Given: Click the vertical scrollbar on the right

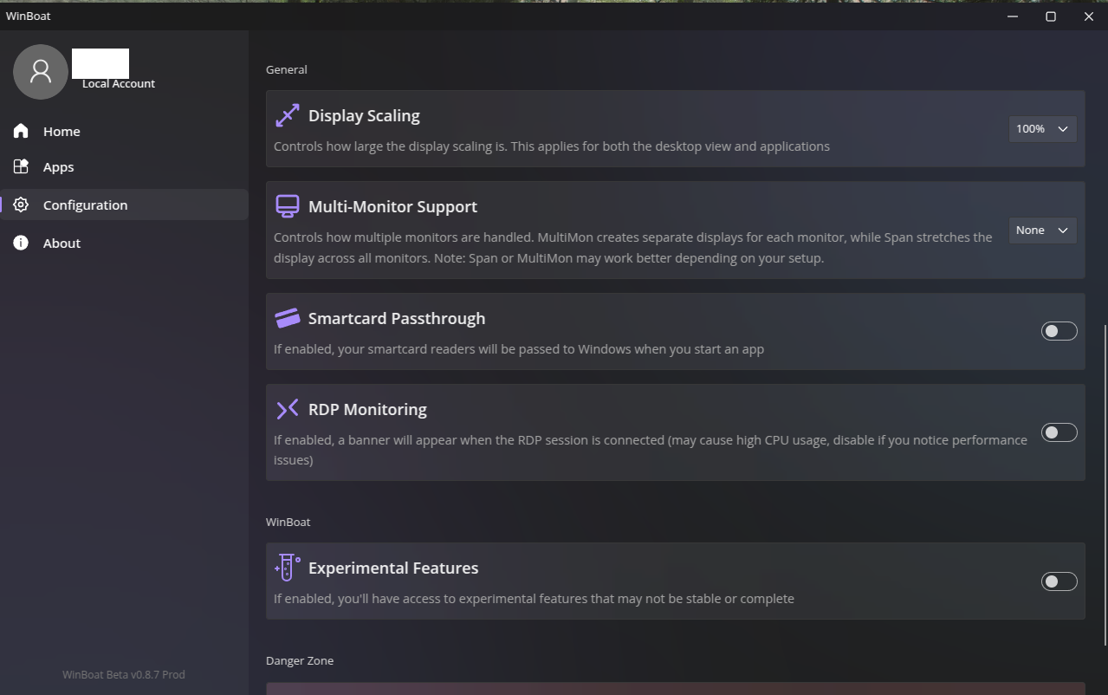Looking at the screenshot, I should coord(1105,485).
